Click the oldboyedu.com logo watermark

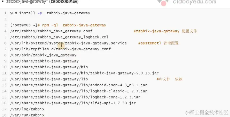[187, 2]
